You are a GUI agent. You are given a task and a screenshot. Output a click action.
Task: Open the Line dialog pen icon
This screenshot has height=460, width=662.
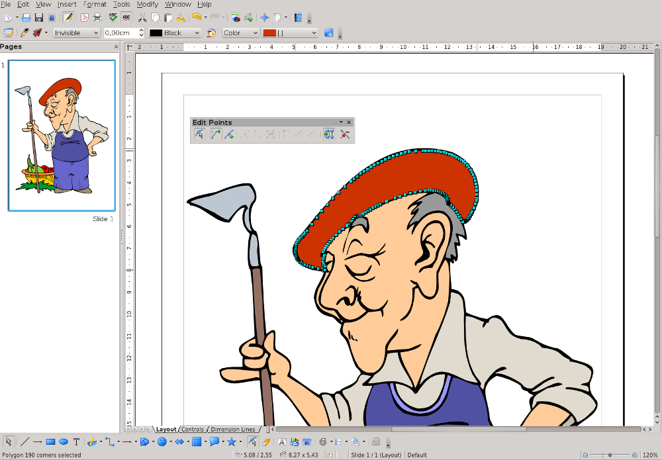click(x=24, y=33)
